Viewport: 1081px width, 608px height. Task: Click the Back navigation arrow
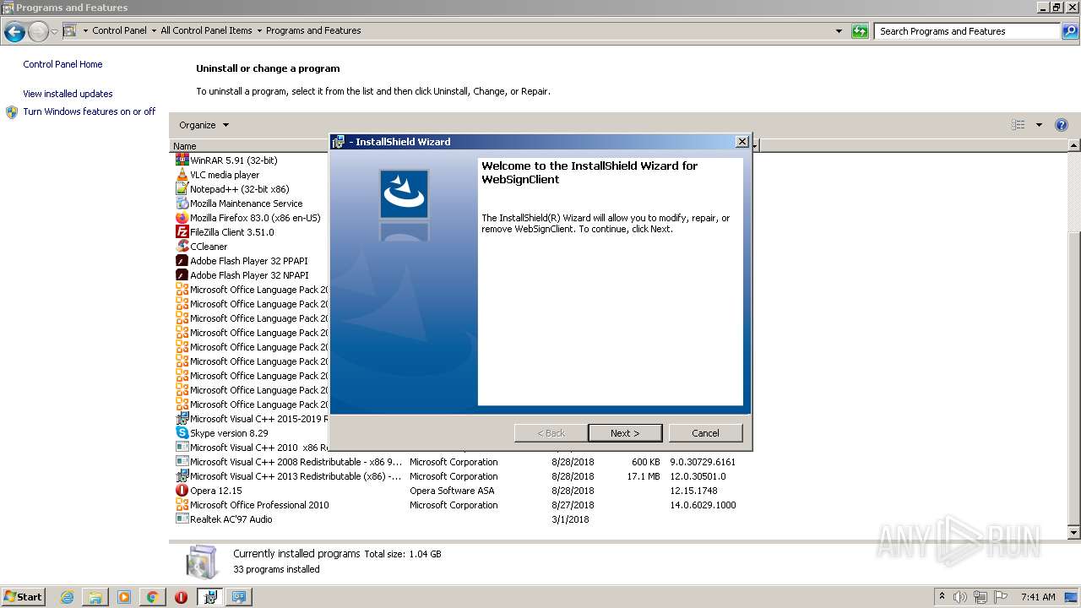pos(14,32)
